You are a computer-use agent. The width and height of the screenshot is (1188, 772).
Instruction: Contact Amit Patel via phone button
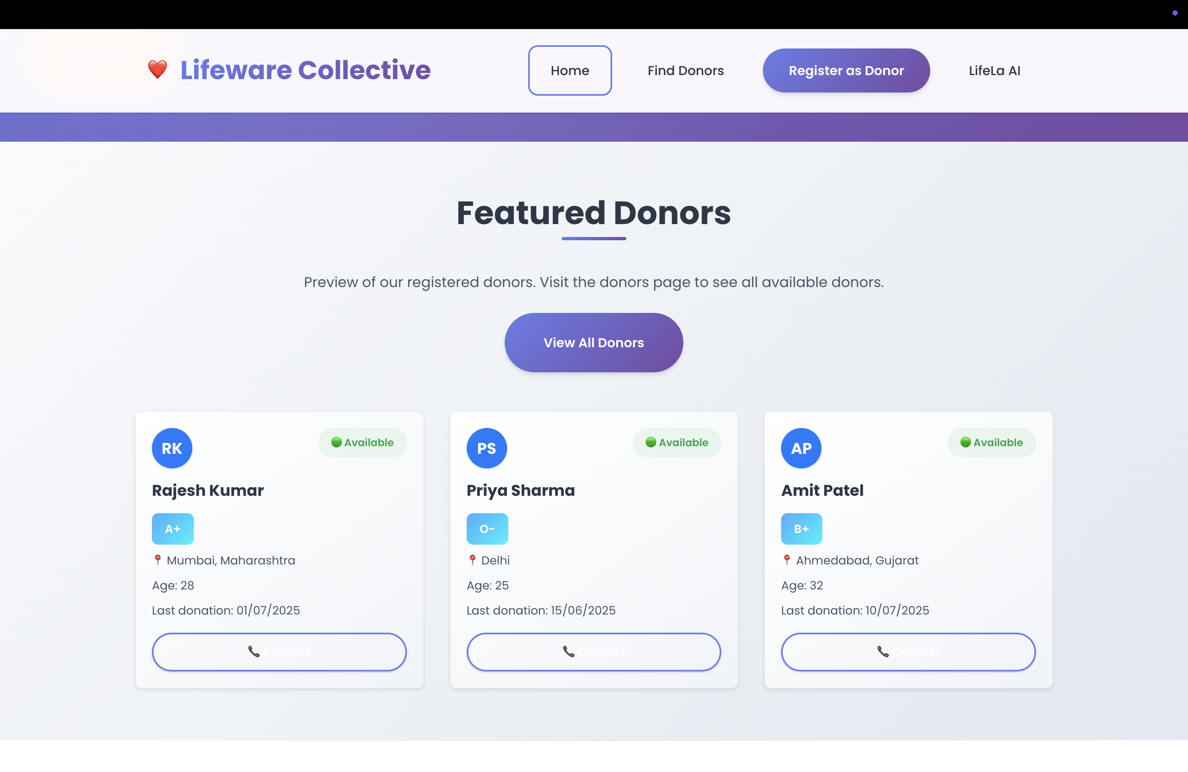(x=908, y=652)
